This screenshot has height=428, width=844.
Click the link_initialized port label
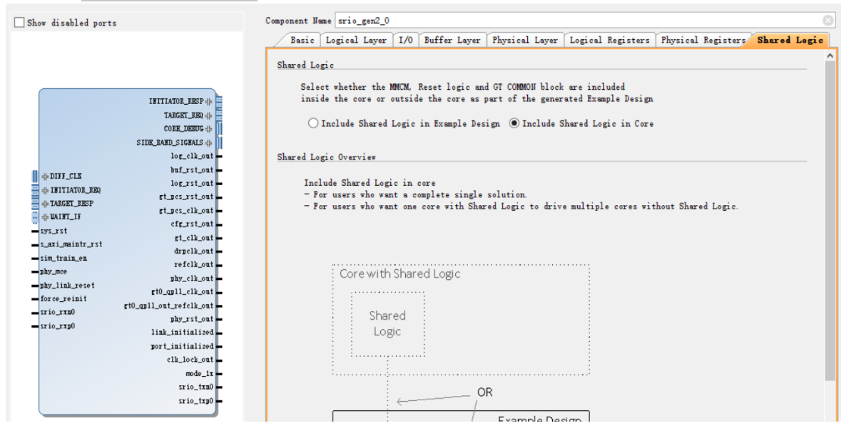183,333
